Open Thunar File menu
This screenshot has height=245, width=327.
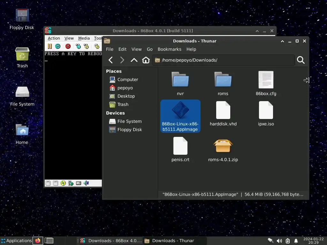[110, 49]
